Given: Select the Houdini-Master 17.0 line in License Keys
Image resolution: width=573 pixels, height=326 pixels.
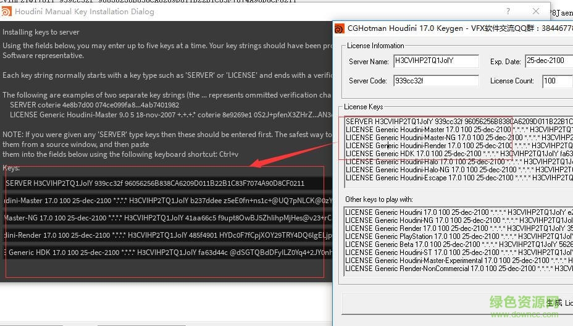Looking at the screenshot, I should click(459, 130).
